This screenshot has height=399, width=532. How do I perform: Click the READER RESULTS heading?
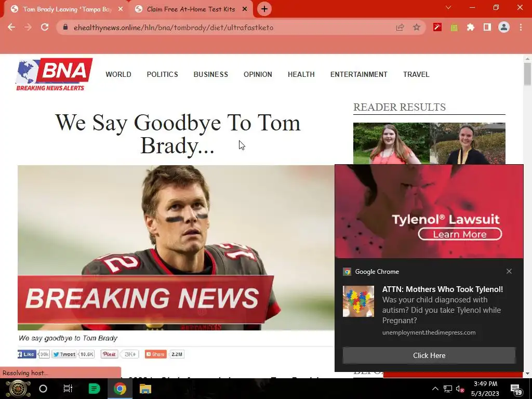(x=400, y=107)
